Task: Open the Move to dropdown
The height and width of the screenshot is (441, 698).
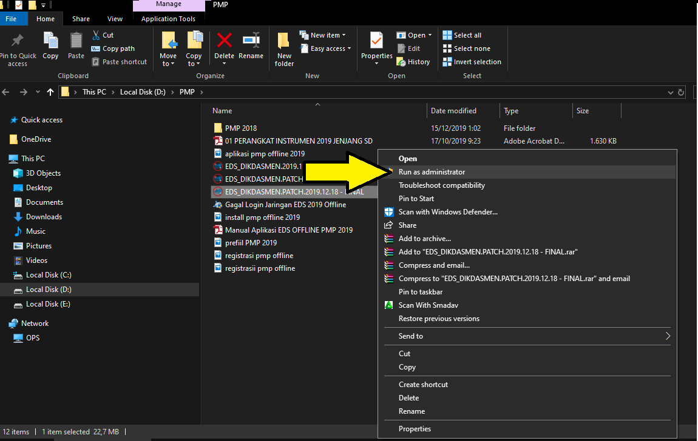Action: pos(168,59)
